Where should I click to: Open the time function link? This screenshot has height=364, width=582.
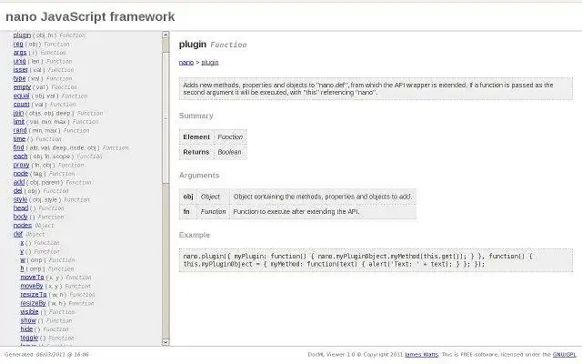pos(19,139)
